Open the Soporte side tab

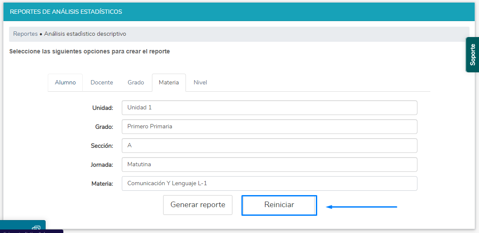[x=472, y=55]
